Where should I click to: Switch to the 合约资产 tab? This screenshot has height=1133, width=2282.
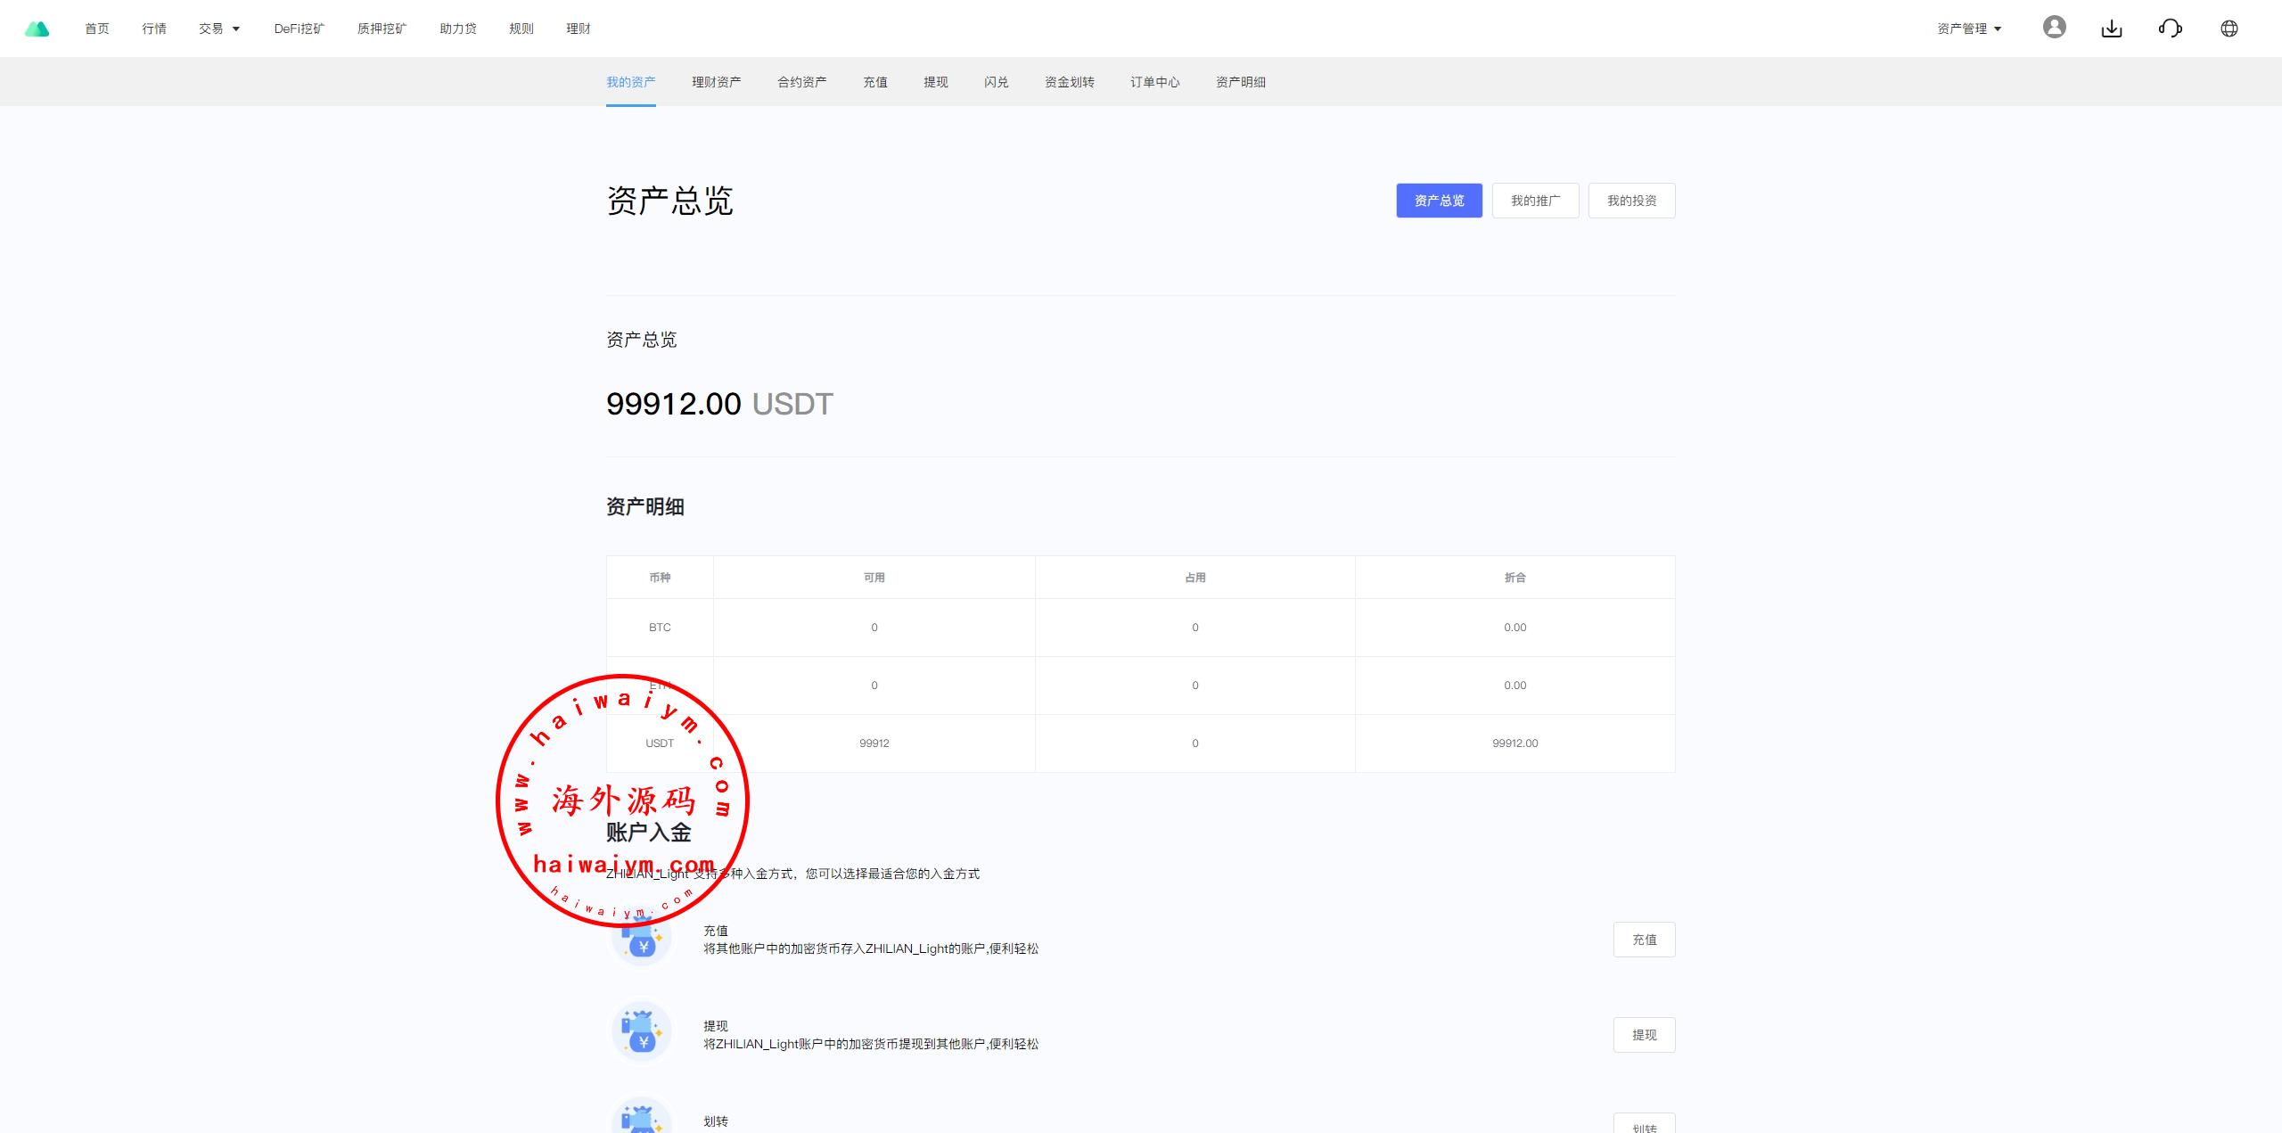pos(801,82)
